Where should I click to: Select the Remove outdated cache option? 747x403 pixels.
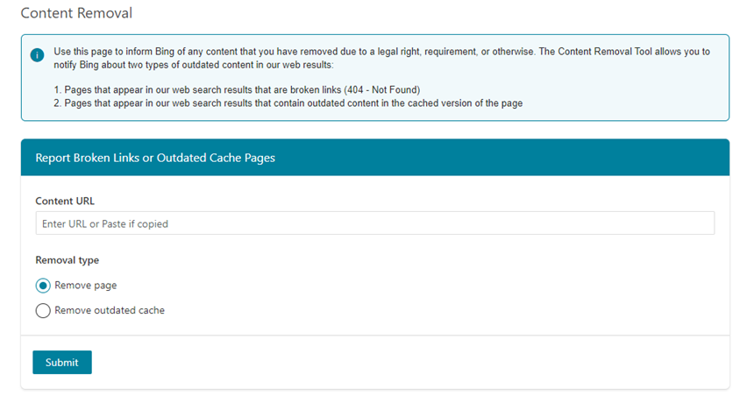(43, 311)
